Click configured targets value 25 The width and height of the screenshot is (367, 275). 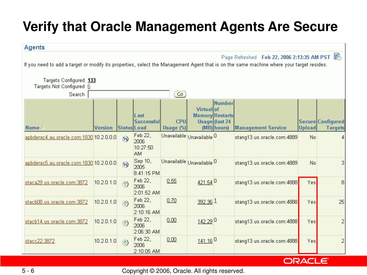coord(342,202)
